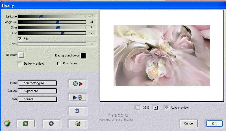This screenshot has height=131, width=226.
Task: Open the Output hyperbolic dropdown
Action: tap(37, 91)
